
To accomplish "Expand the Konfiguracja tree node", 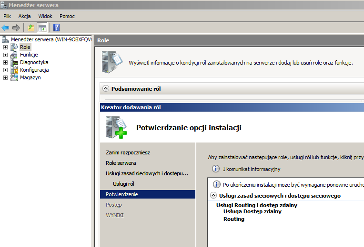I will (x=5, y=70).
